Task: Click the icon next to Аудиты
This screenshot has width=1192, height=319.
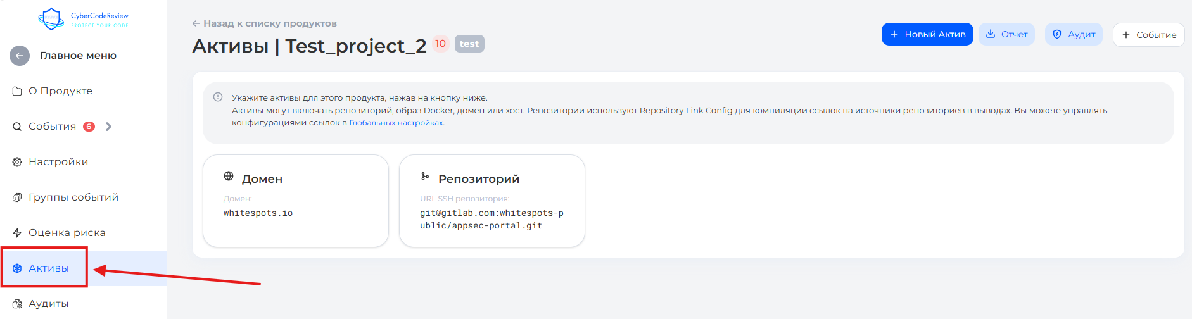Action: [x=17, y=304]
